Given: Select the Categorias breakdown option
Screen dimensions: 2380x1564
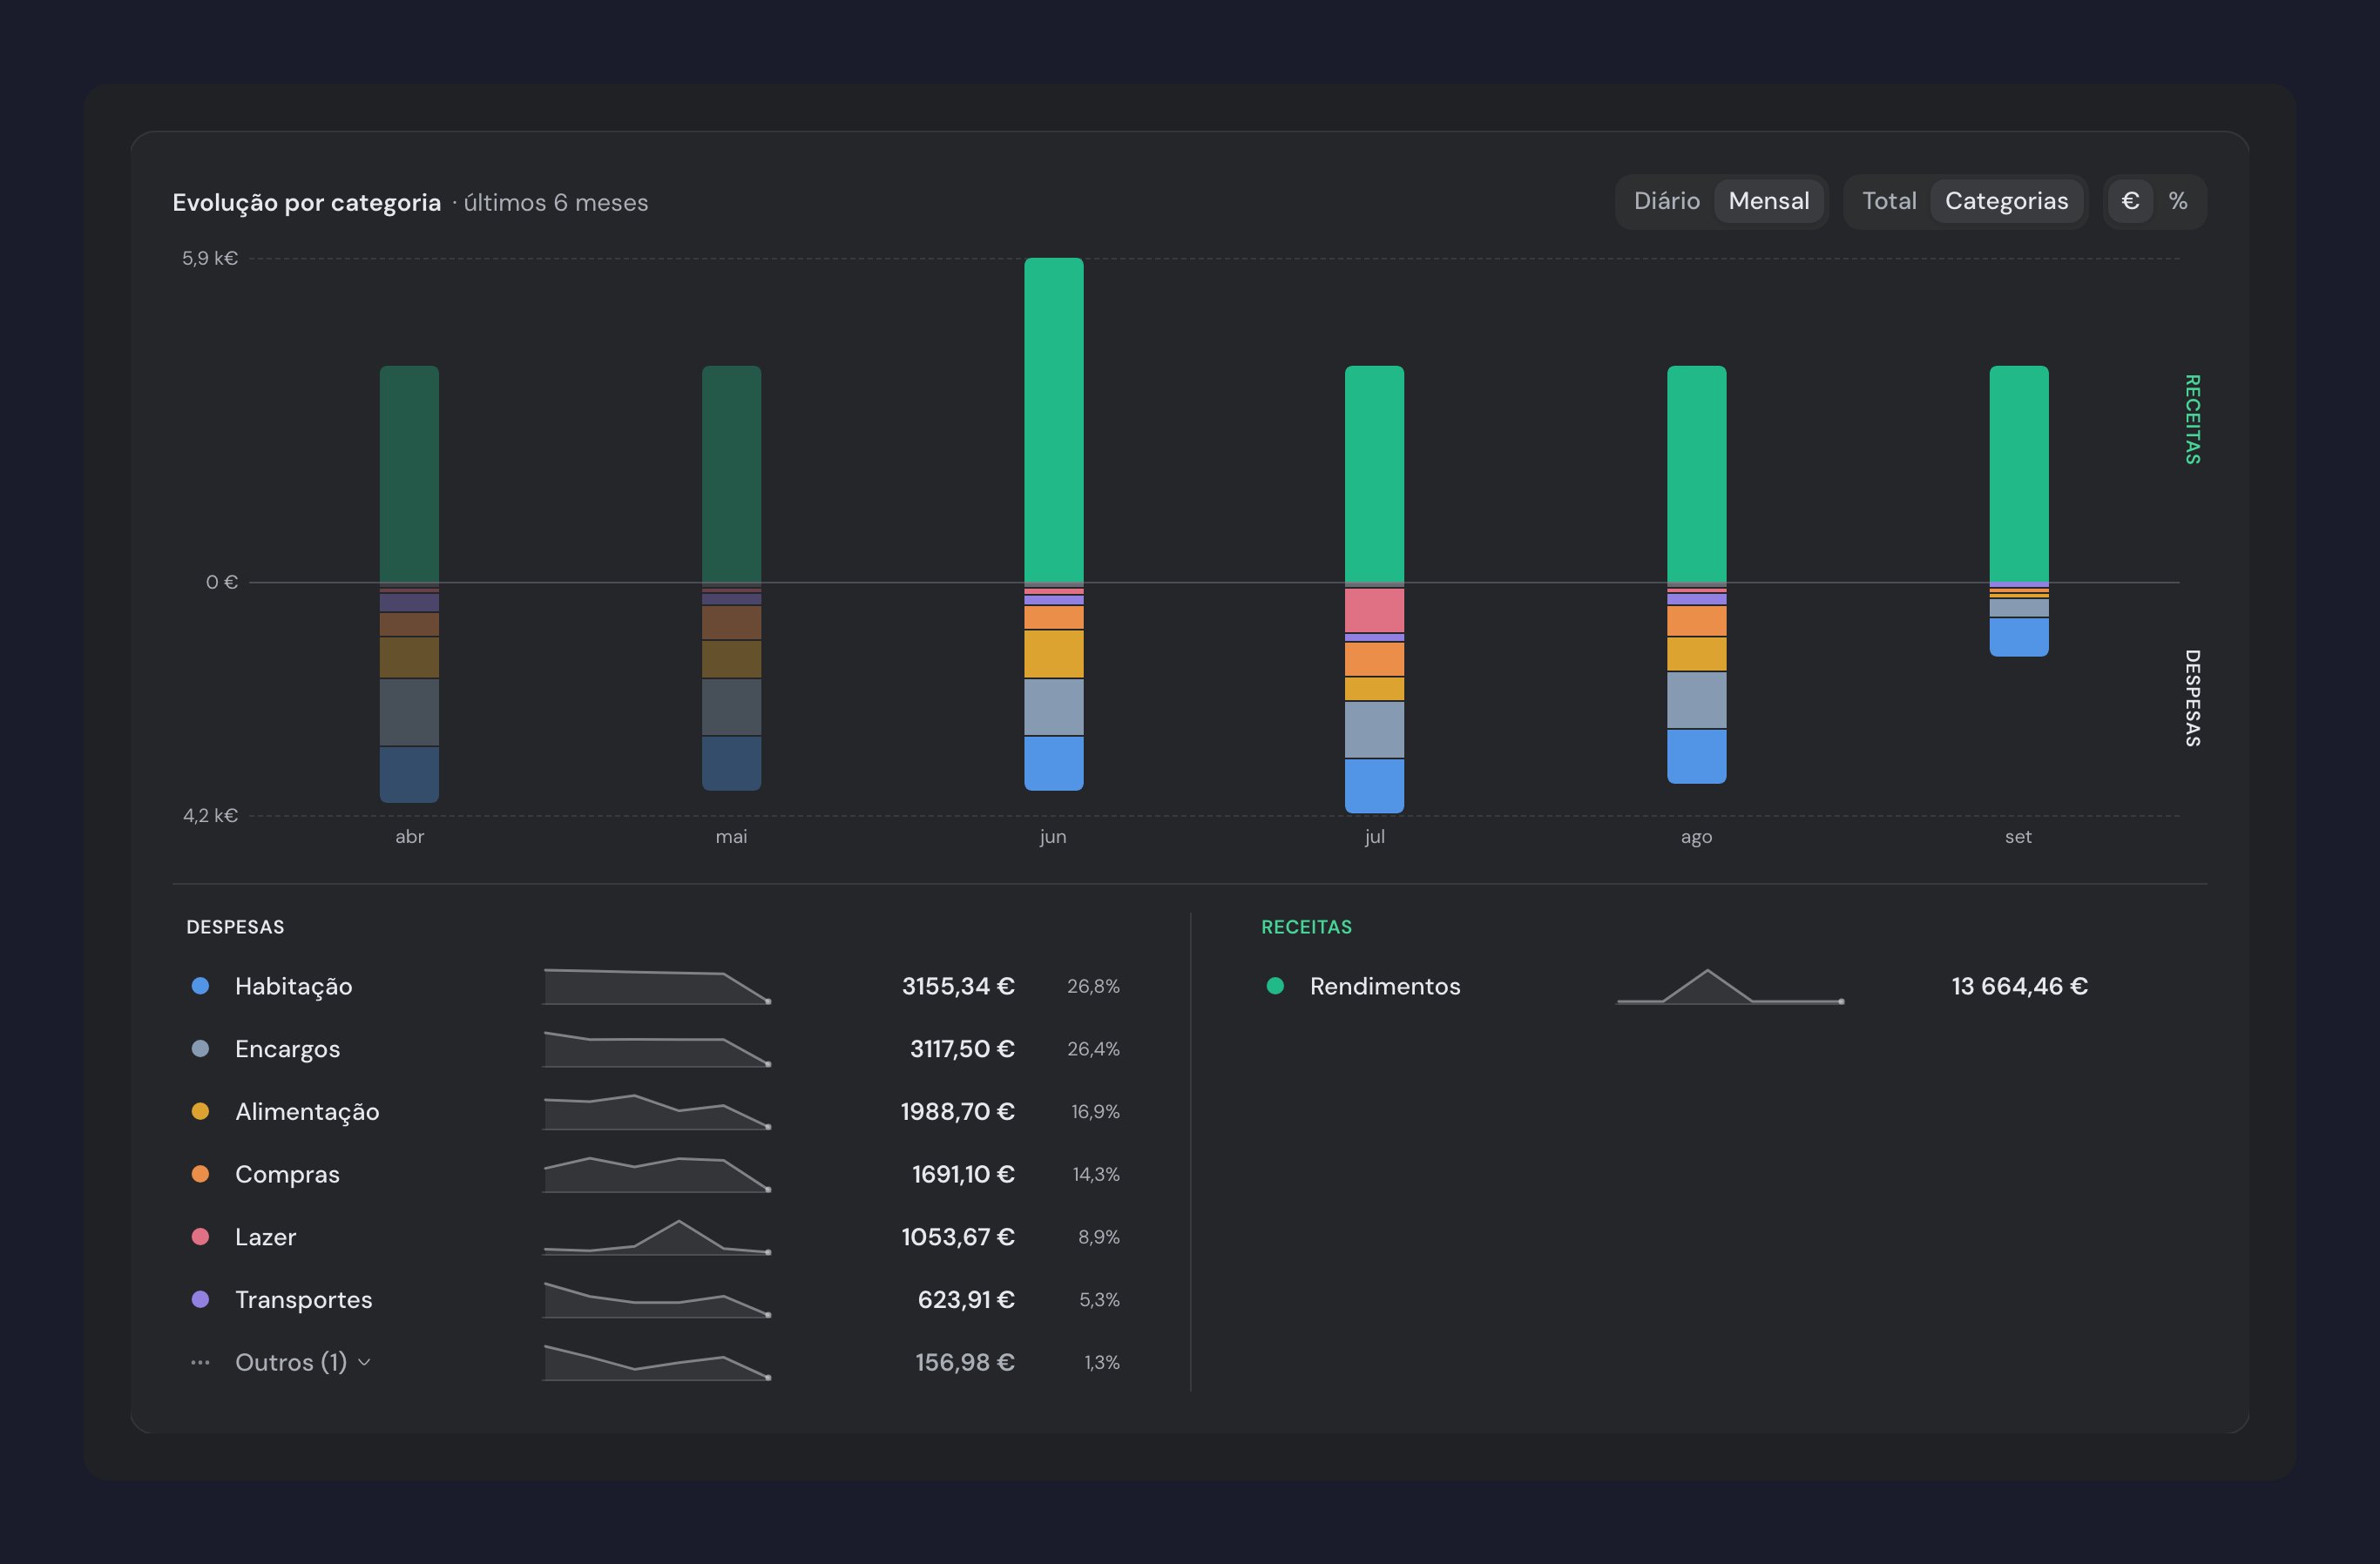Looking at the screenshot, I should (2006, 201).
